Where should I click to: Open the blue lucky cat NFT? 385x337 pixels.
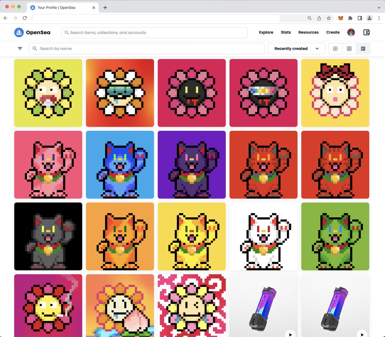(120, 164)
